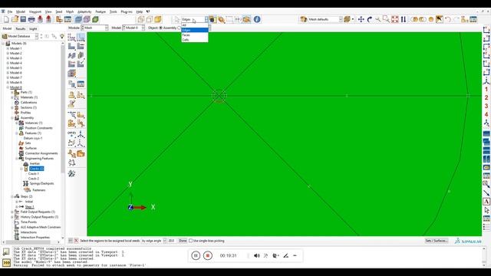Switch to the Results tab

coord(21,28)
